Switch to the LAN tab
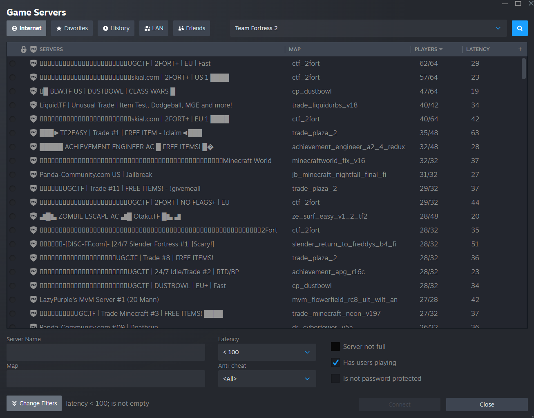 point(154,28)
